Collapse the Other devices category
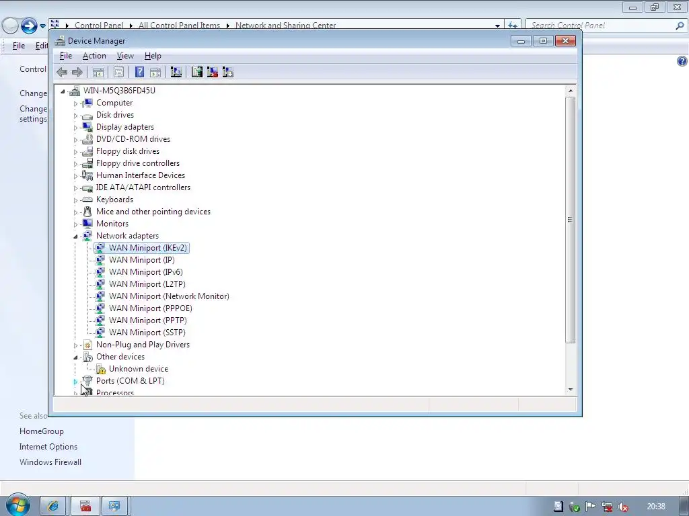This screenshot has width=689, height=516. coord(75,357)
